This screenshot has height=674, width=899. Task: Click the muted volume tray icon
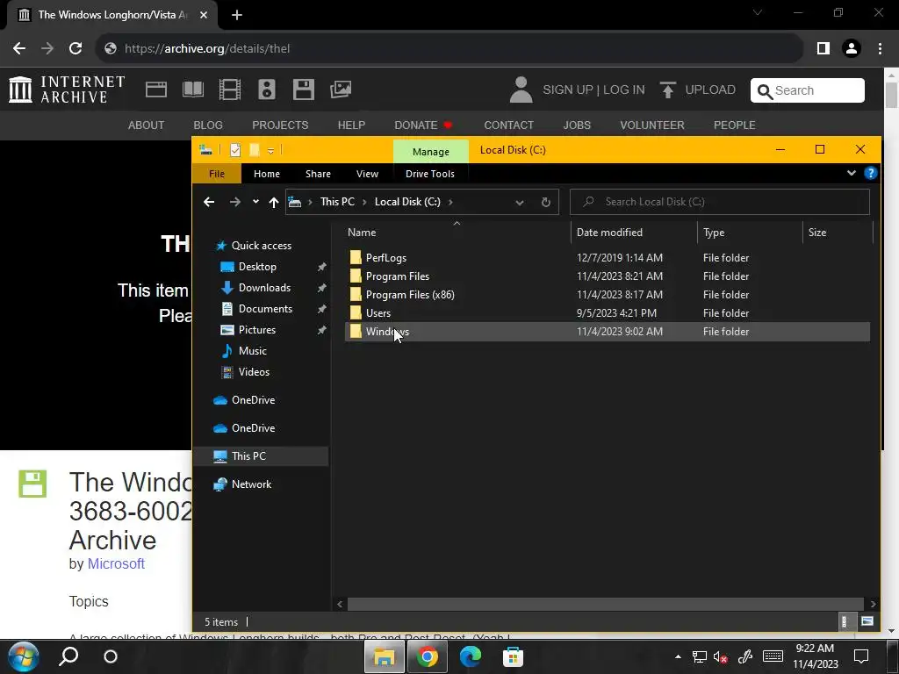pos(721,656)
